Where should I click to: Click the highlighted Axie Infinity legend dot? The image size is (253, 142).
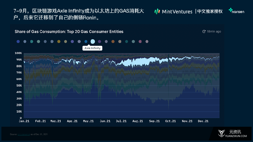[x=93, y=42]
